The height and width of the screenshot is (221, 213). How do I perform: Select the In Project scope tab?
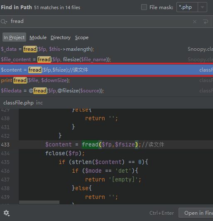(14, 37)
